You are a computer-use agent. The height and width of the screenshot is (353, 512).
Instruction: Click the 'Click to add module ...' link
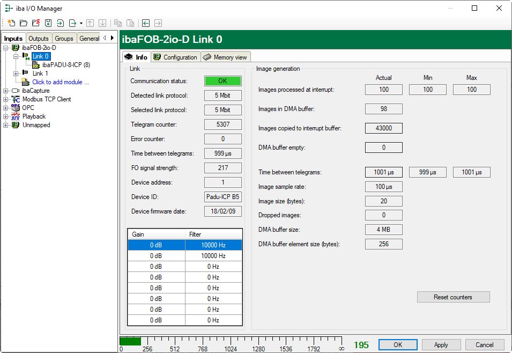coord(61,82)
